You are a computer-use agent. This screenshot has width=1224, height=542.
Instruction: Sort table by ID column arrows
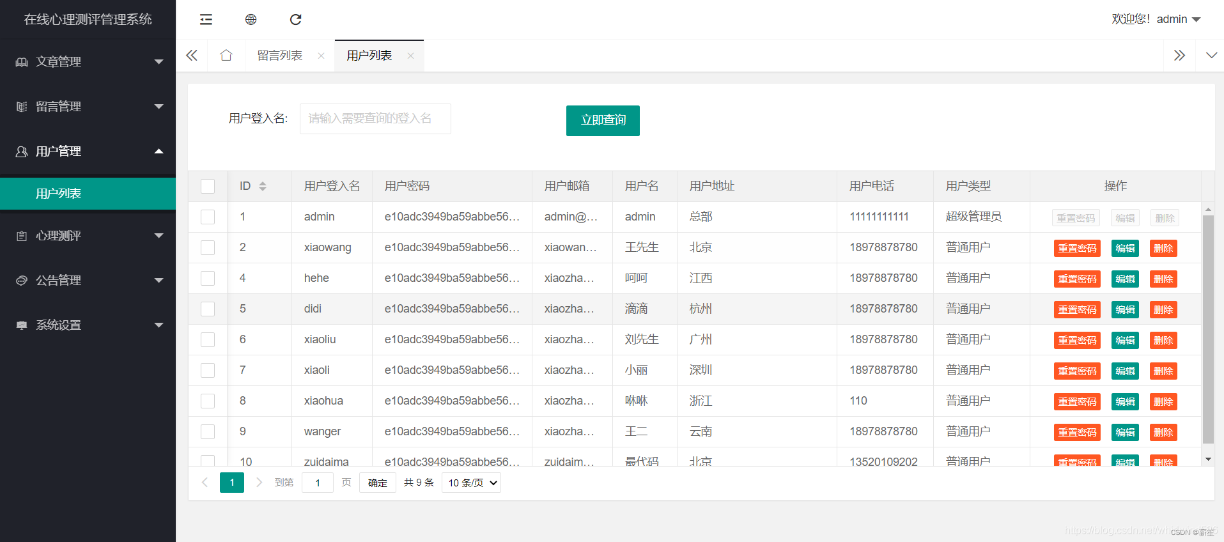pos(263,186)
